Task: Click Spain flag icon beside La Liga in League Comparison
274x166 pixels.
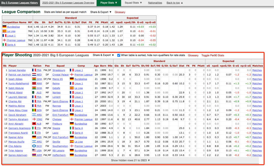Action: pos(4,31)
